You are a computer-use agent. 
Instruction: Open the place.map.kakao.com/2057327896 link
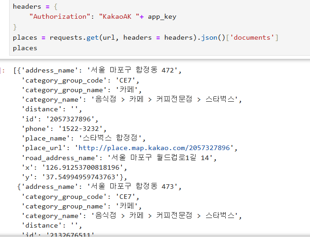pos(154,148)
